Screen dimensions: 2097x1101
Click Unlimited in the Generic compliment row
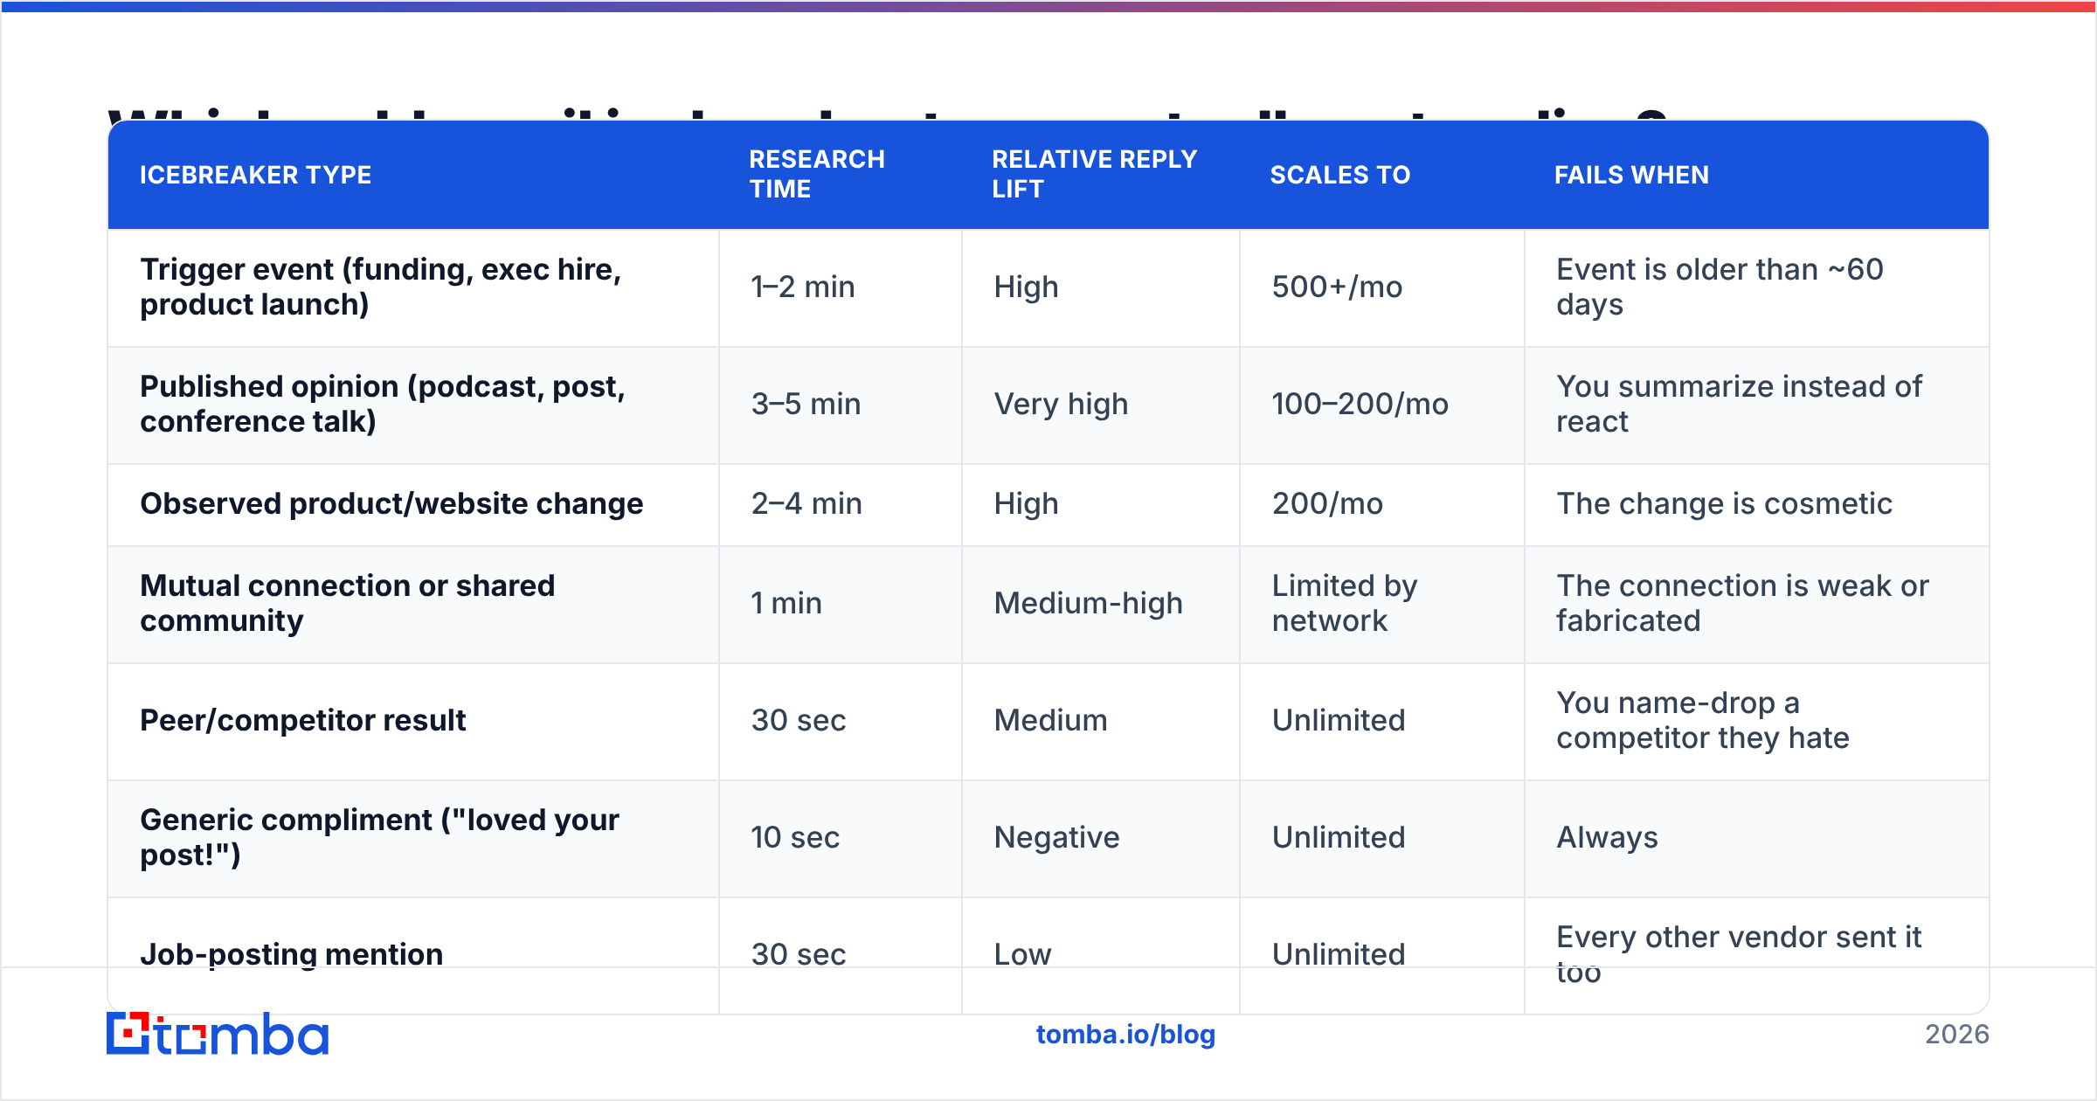[1339, 837]
